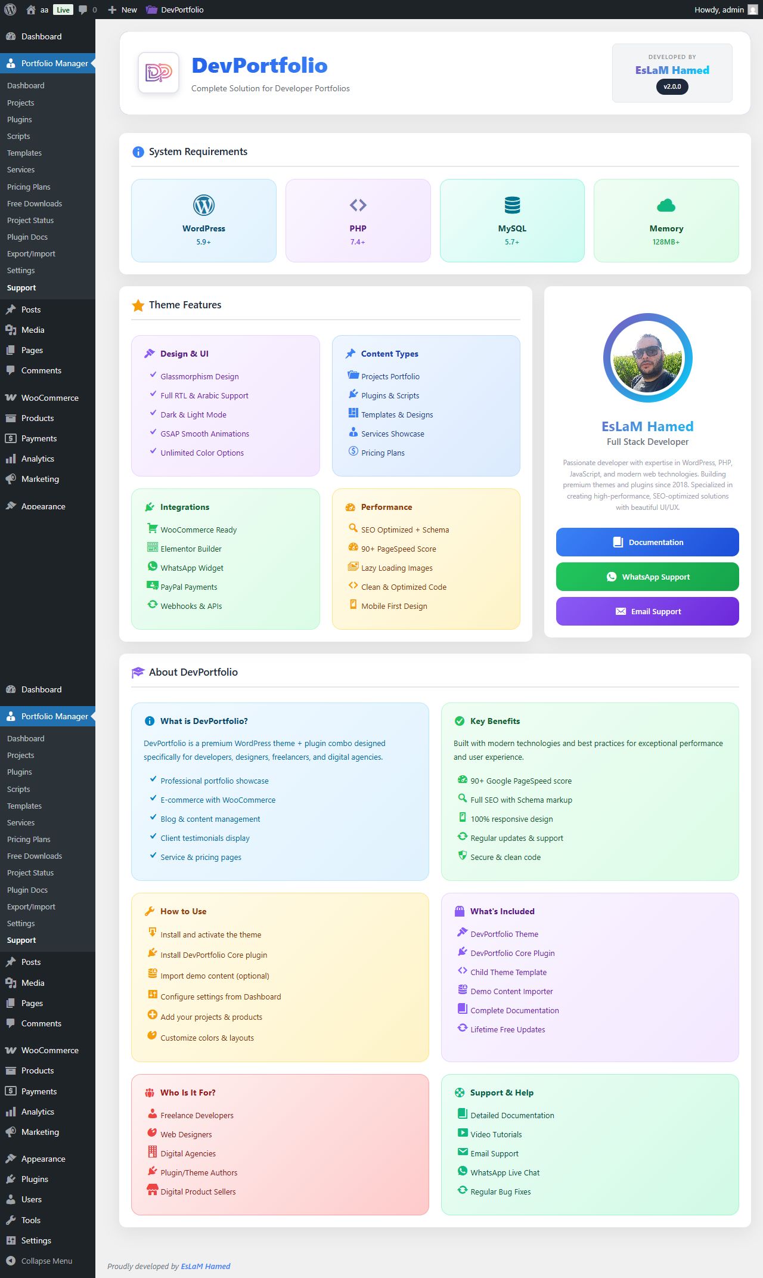This screenshot has width=763, height=1278.
Task: Click the "Glassmorphism Design" feature text
Action: pyautogui.click(x=200, y=376)
